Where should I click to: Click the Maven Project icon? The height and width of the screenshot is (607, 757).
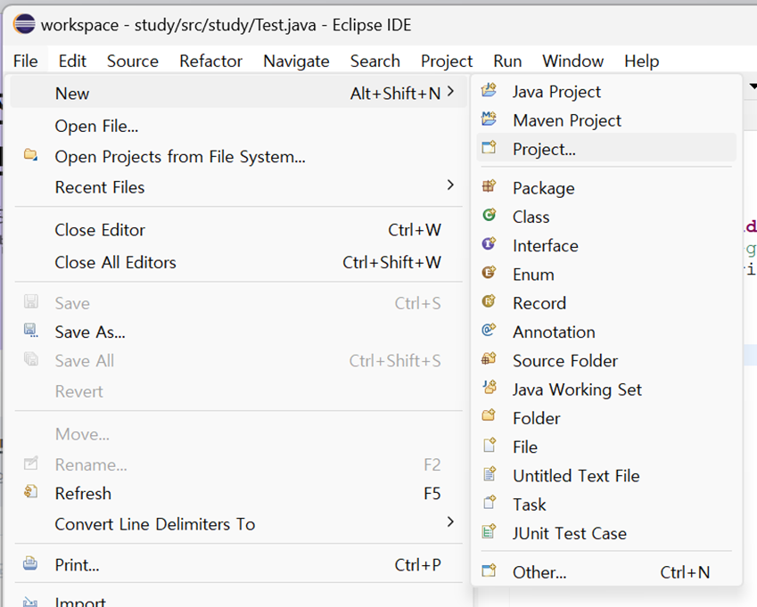[x=489, y=119]
